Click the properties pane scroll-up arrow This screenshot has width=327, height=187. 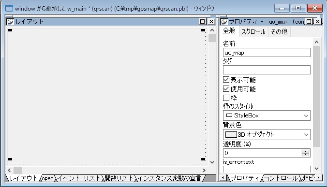tap(316, 42)
